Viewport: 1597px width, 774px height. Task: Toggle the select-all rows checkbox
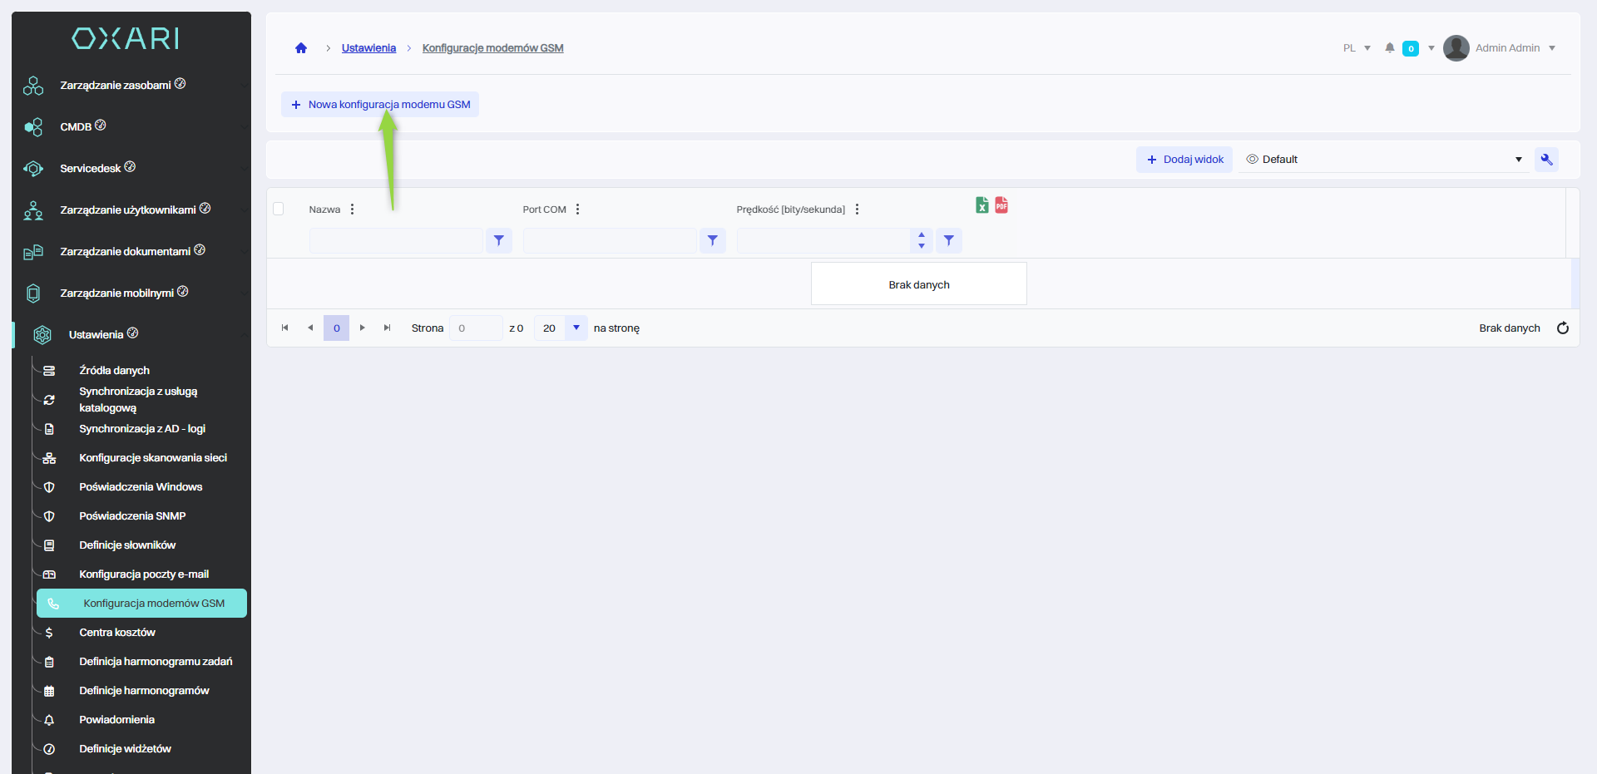tap(279, 209)
